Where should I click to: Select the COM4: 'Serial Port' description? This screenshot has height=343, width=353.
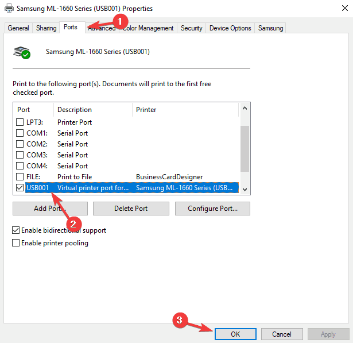coord(72,165)
